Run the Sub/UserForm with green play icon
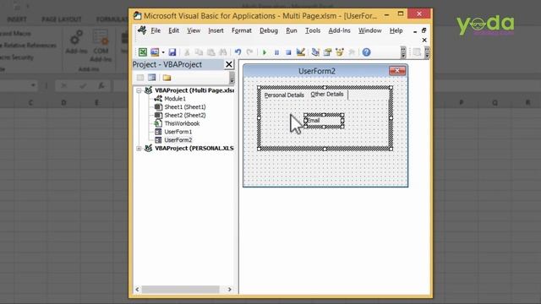The height and width of the screenshot is (304, 541). pyautogui.click(x=265, y=52)
